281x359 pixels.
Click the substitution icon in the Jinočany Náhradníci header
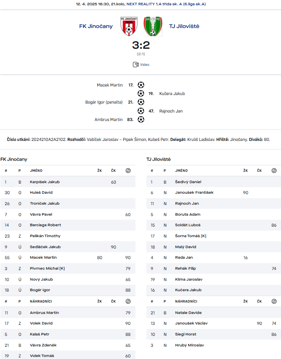click(128, 301)
